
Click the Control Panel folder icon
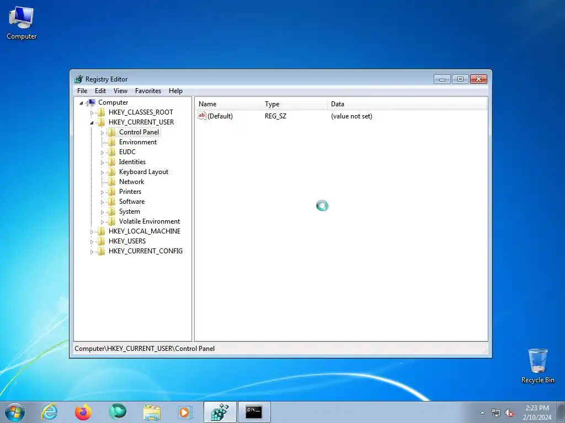(112, 132)
